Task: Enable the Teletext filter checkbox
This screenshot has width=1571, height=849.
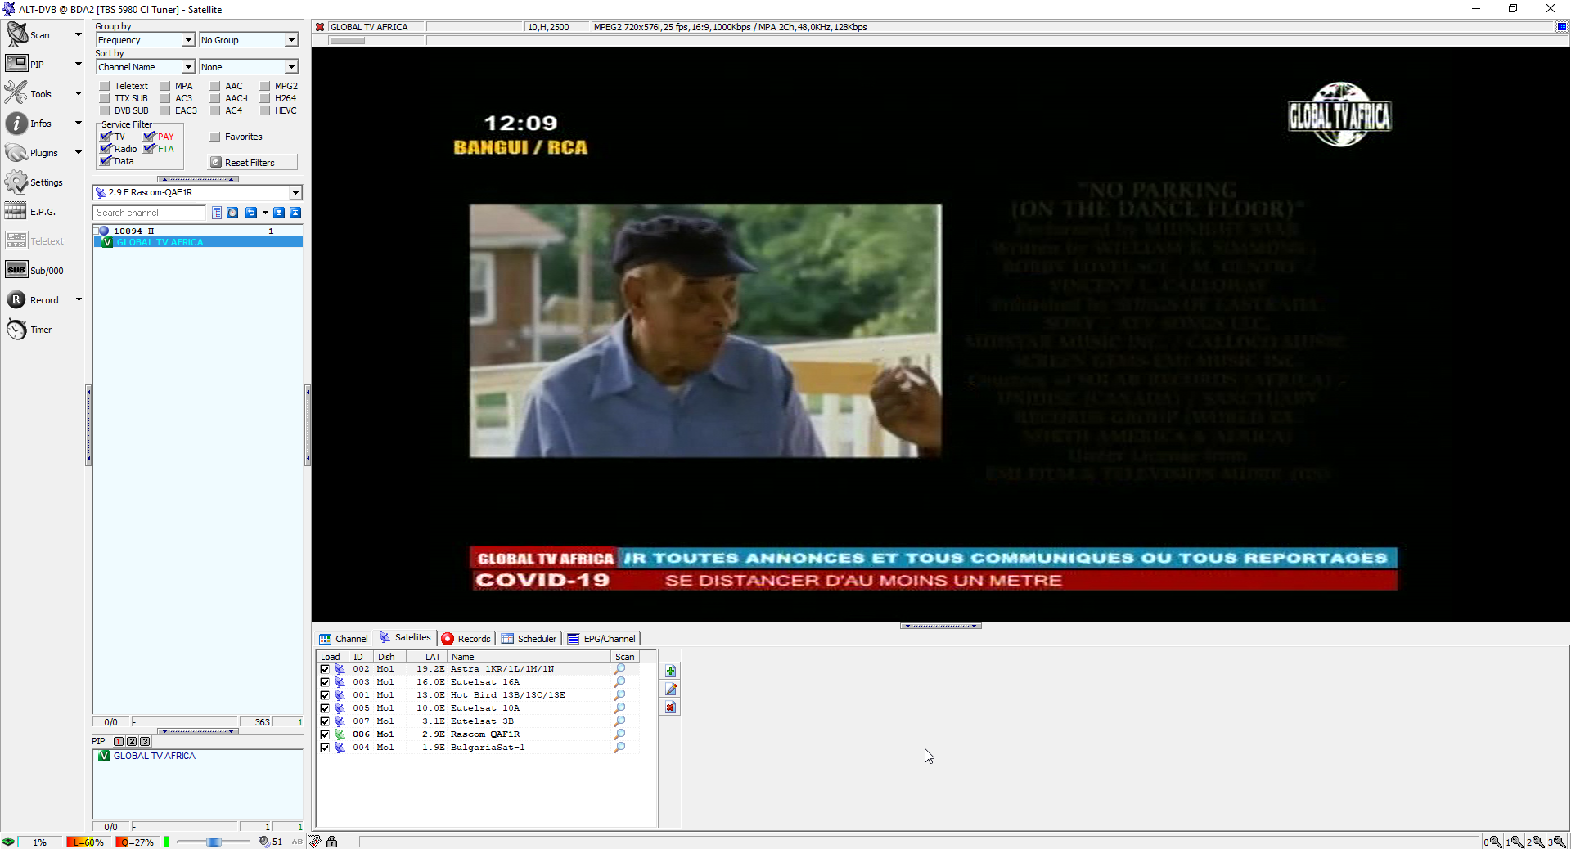Action: (x=105, y=86)
